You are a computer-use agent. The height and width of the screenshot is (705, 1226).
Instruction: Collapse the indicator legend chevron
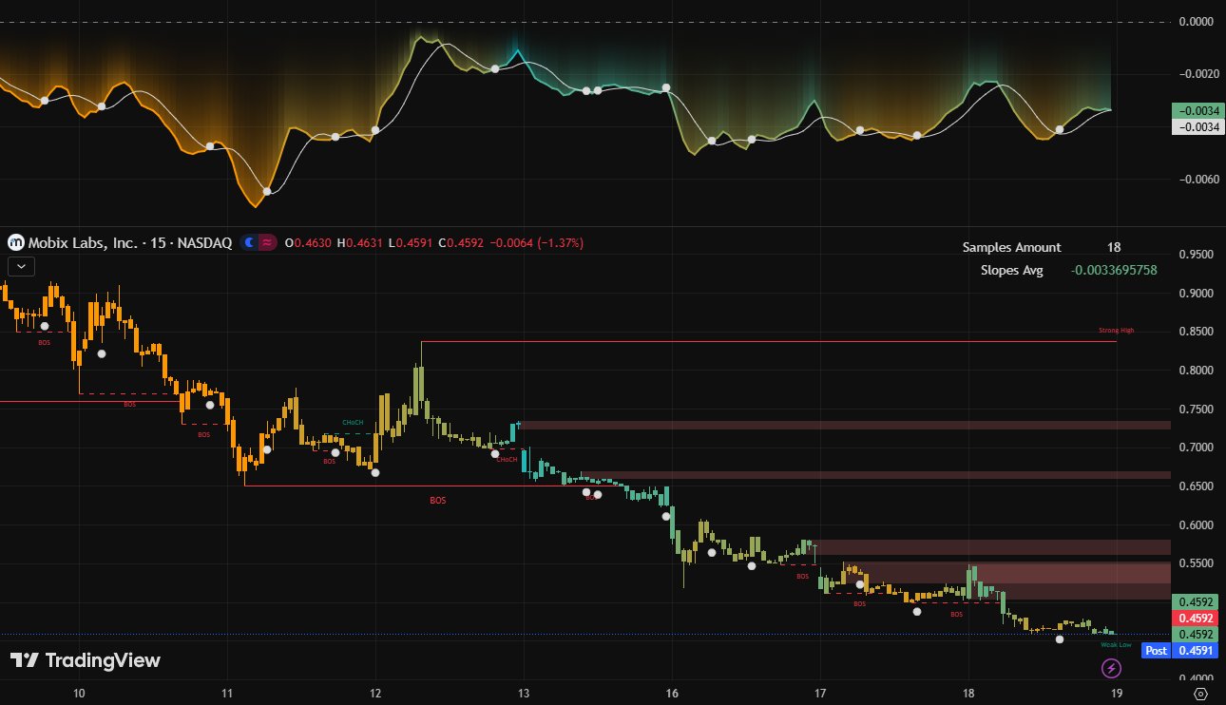pos(21,266)
